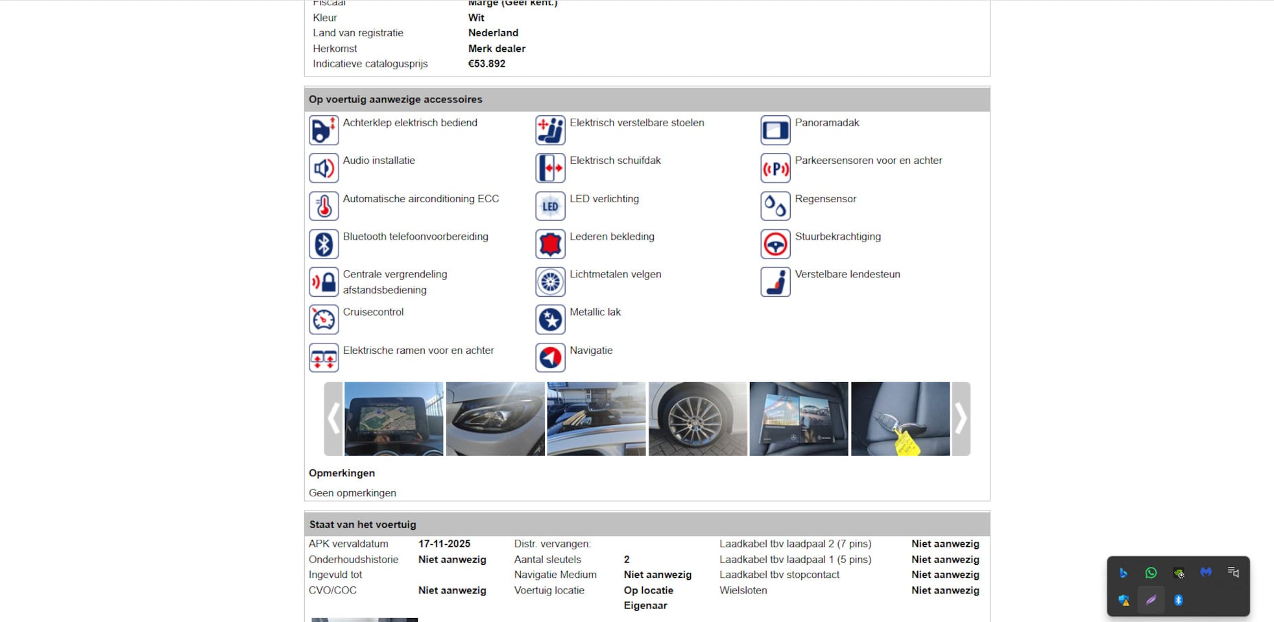Click the Navigatie arrow icon
The image size is (1274, 622).
point(550,358)
